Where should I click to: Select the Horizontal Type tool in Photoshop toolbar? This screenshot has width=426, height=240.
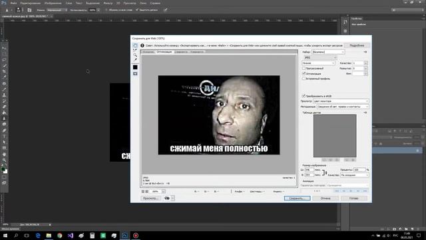4,136
